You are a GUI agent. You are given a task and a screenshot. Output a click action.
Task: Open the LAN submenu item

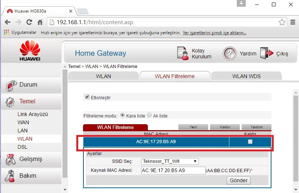tap(22, 131)
